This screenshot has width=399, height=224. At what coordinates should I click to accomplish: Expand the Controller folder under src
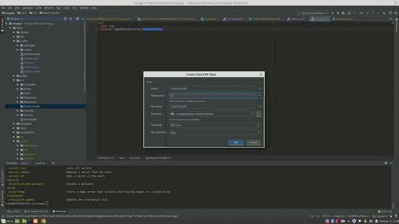click(18, 85)
